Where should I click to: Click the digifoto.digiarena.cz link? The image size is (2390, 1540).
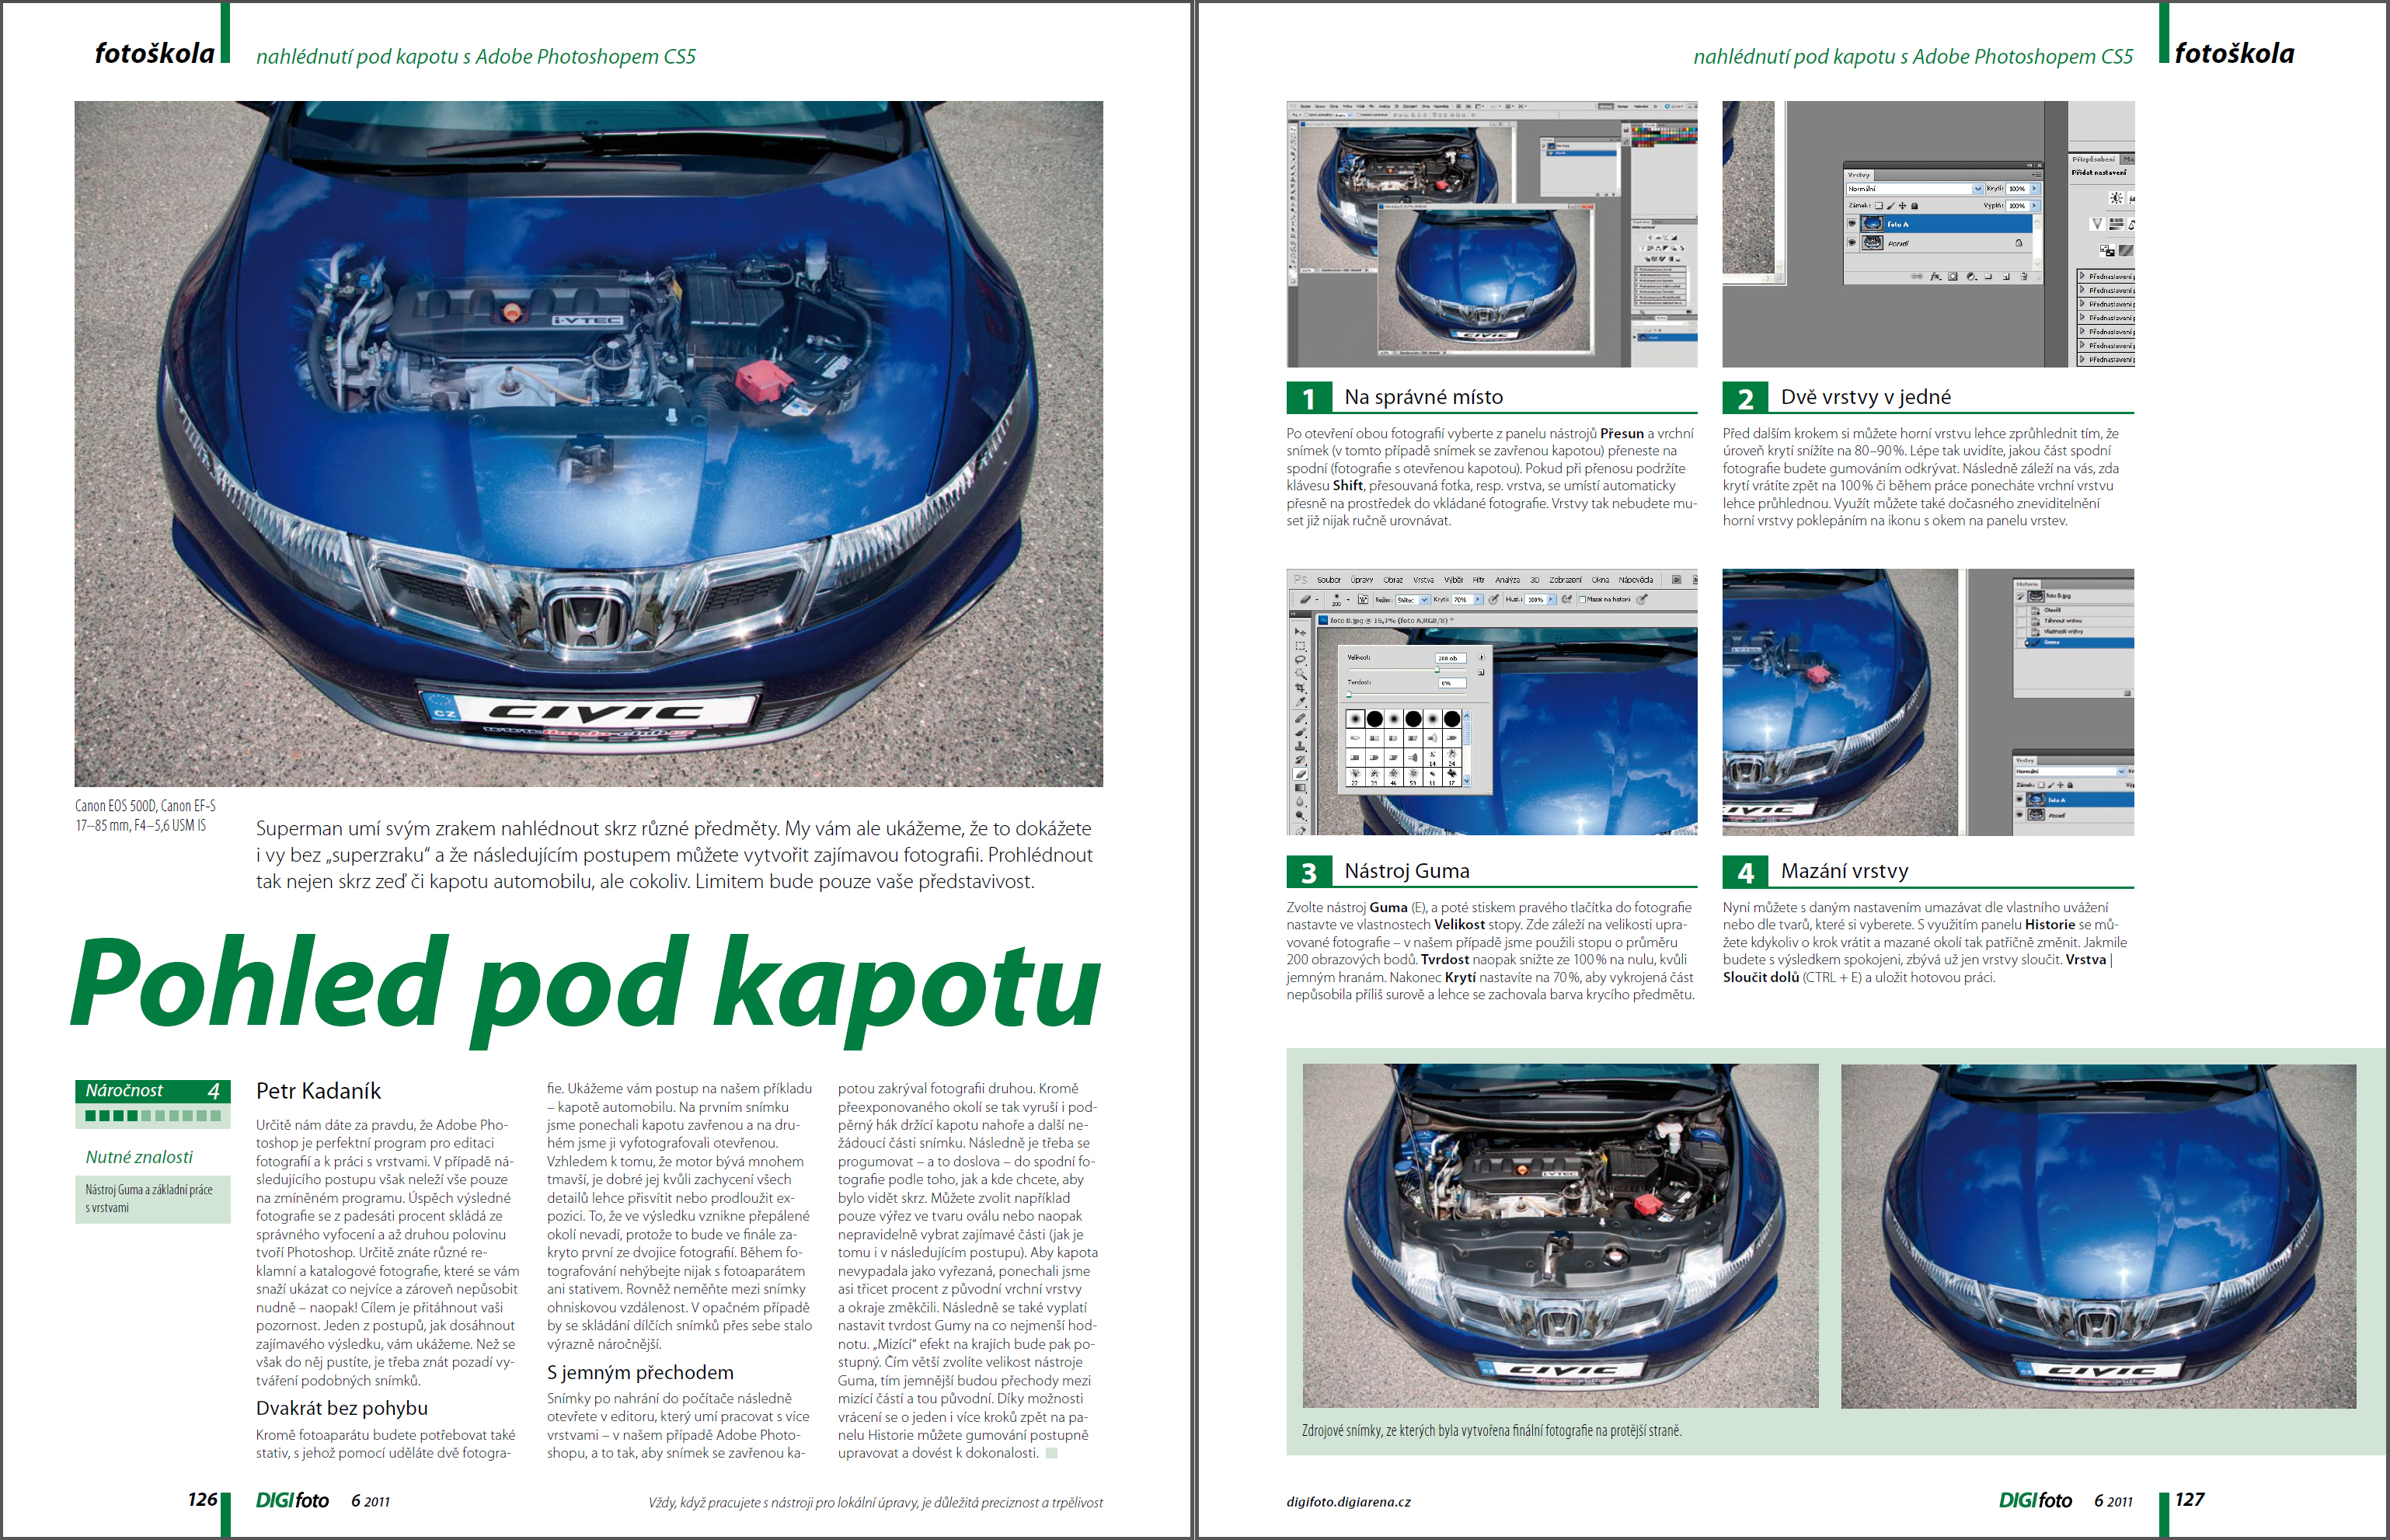point(1348,1502)
